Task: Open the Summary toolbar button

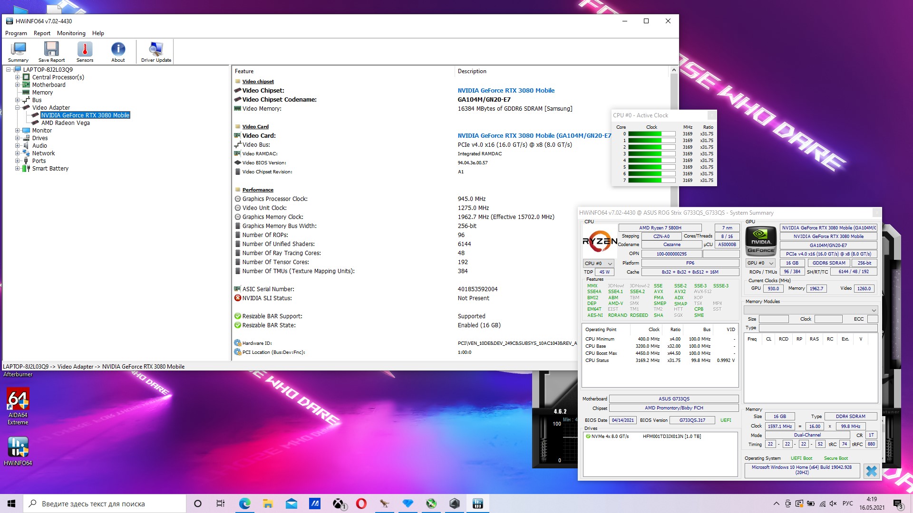Action: click(18, 52)
